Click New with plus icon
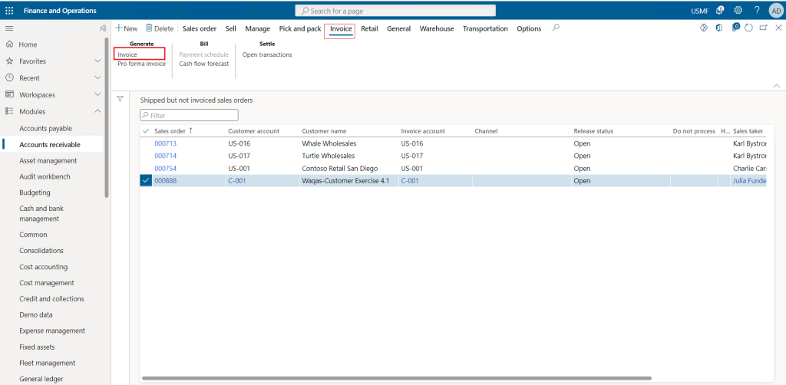 pos(127,28)
